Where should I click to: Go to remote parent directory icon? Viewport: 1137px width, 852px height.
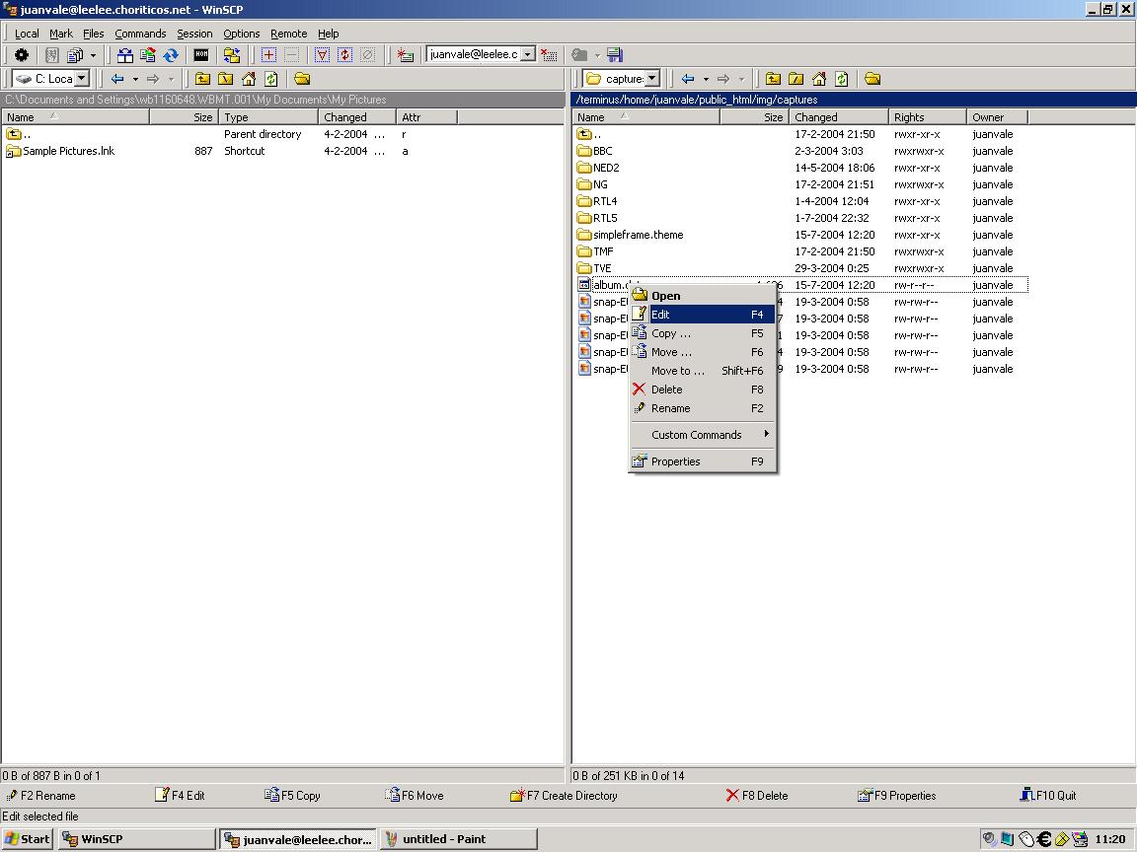[x=774, y=79]
